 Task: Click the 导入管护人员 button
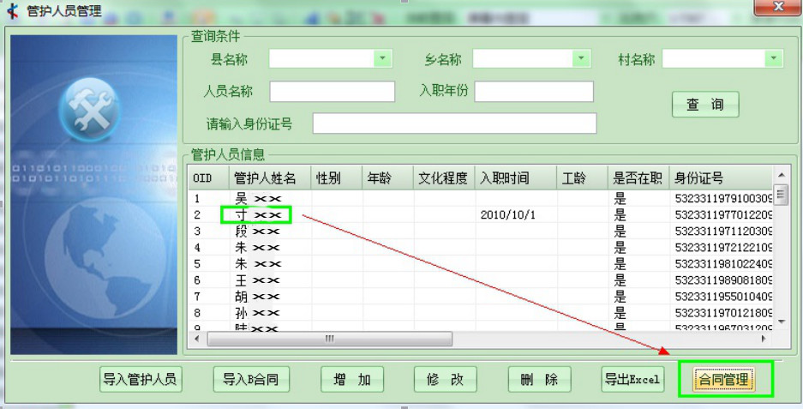[x=140, y=379]
